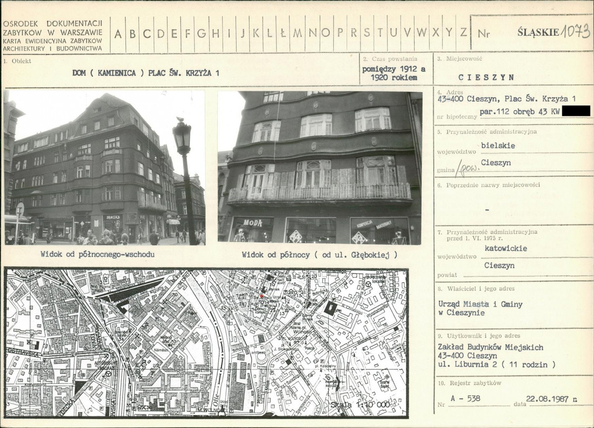Click letter A in the alphabet index
594x428 pixels.
coord(118,34)
